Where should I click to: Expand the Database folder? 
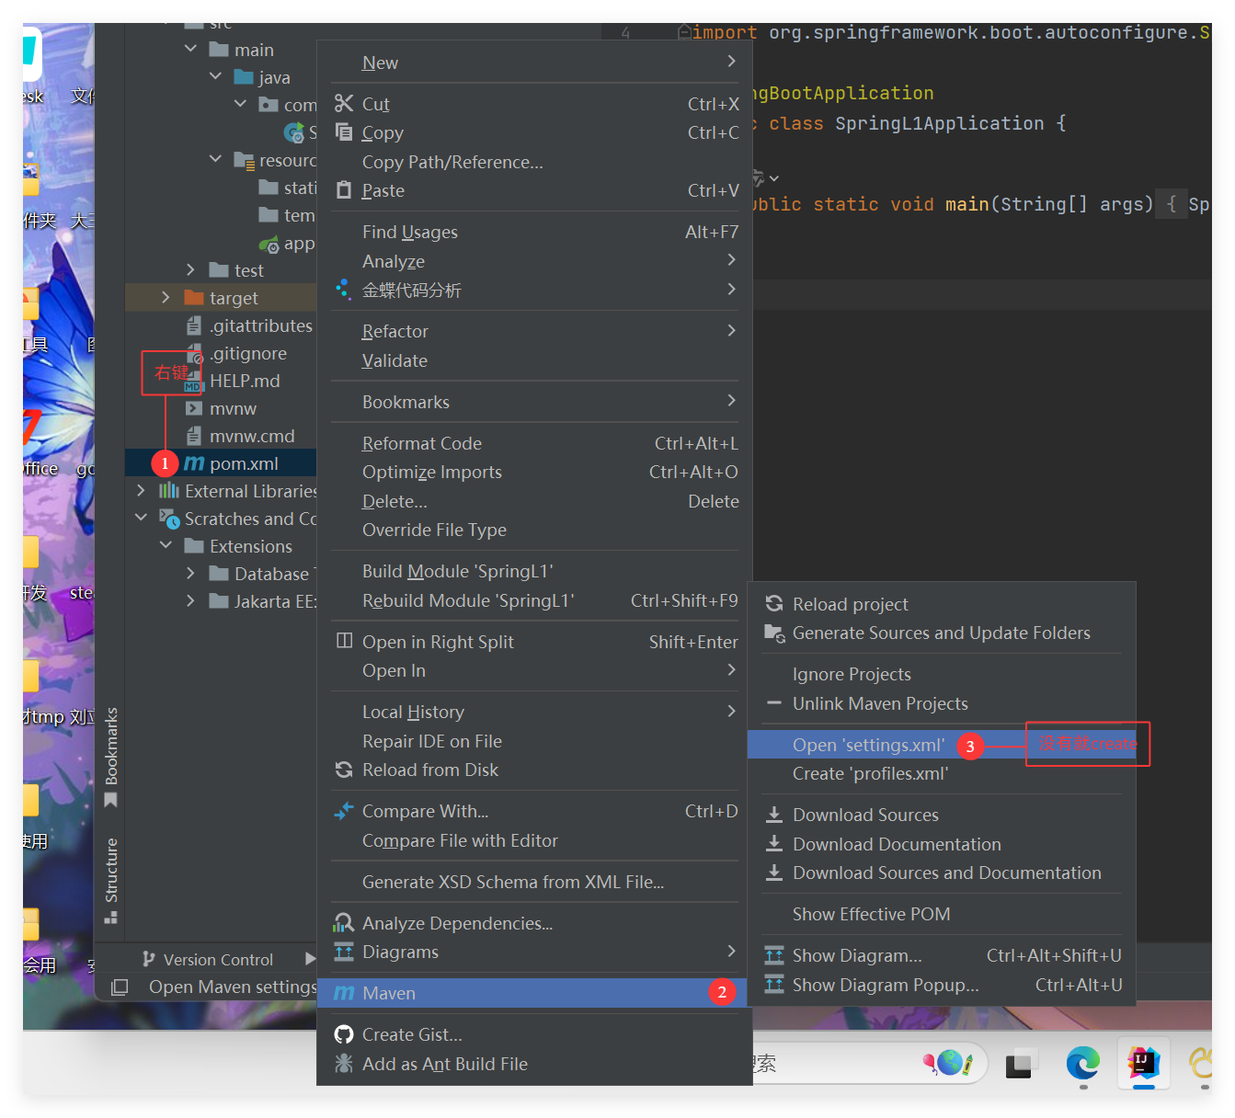[x=190, y=573]
